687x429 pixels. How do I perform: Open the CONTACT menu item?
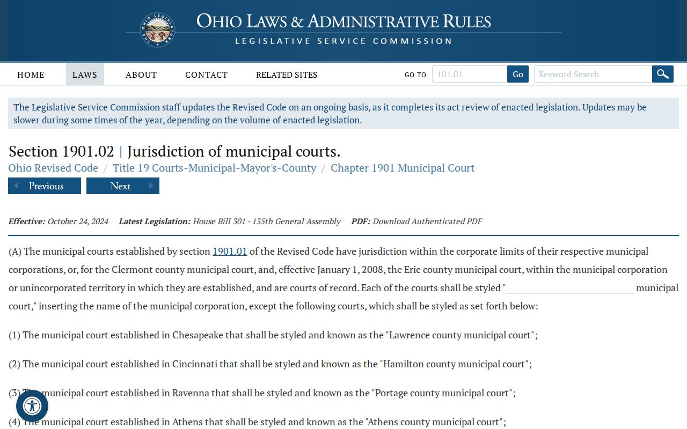tap(207, 75)
